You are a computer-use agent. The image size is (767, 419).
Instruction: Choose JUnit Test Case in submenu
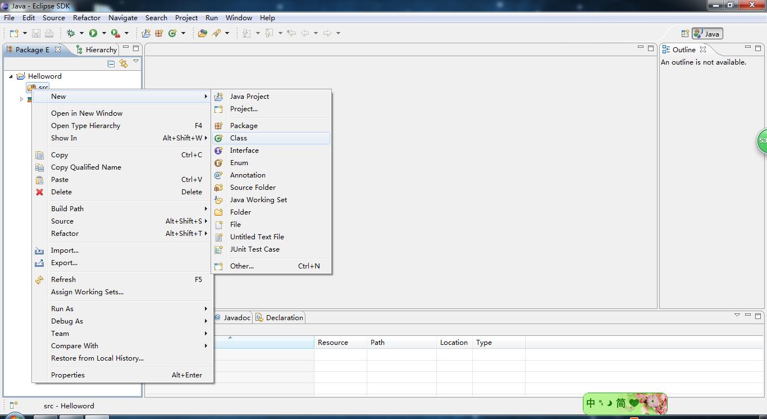click(x=271, y=249)
